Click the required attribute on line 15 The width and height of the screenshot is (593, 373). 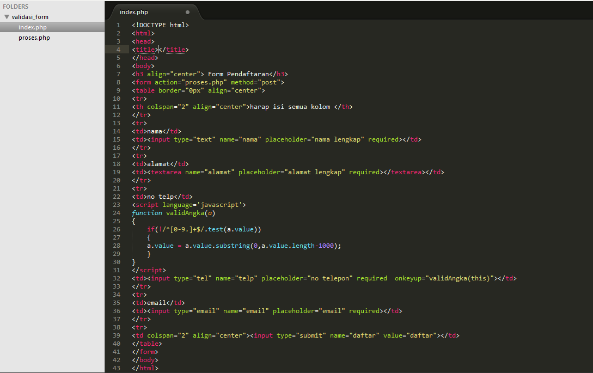click(x=383, y=139)
